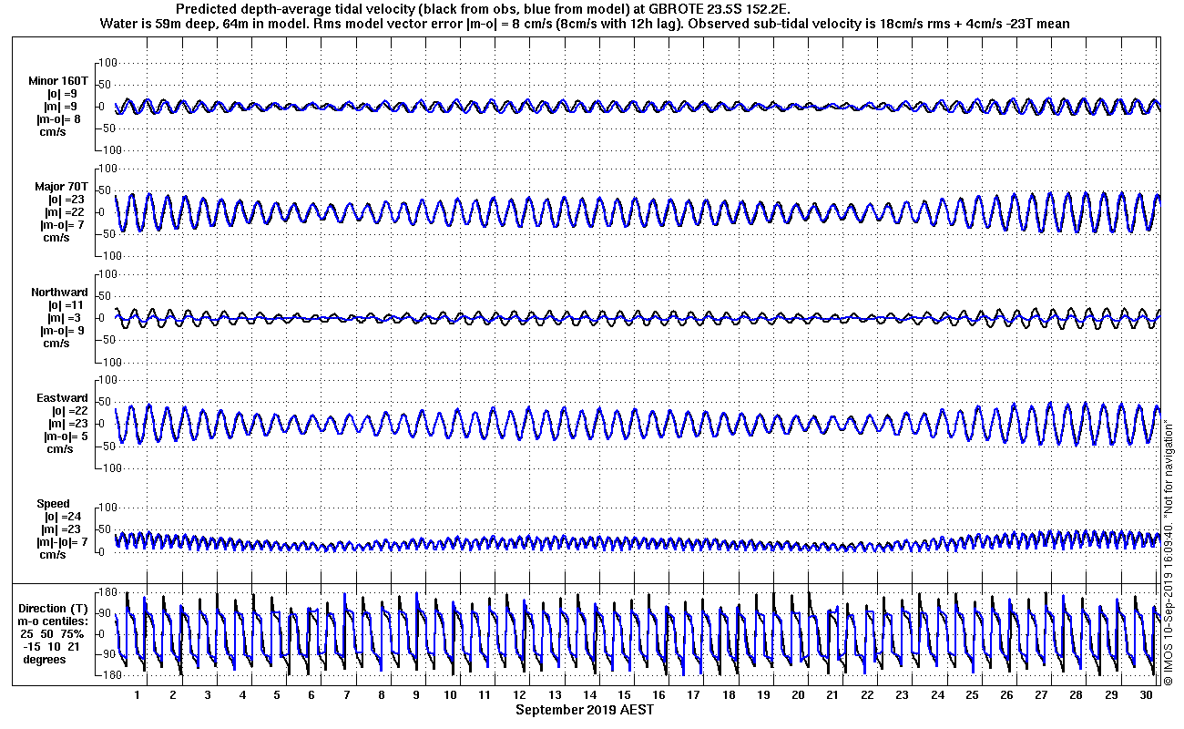The height and width of the screenshot is (729, 1184).
Task: Click day '17' on the date axis
Action: click(693, 695)
